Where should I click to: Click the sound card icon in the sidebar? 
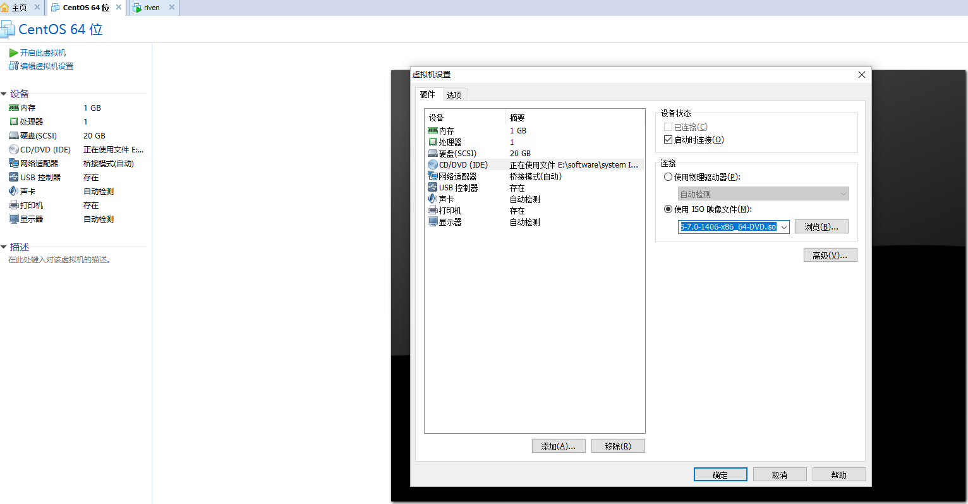point(13,191)
